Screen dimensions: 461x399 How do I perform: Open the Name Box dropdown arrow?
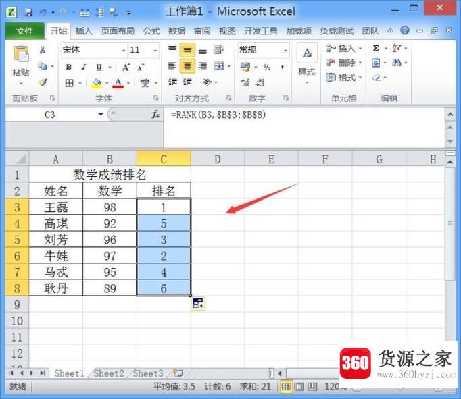click(101, 115)
